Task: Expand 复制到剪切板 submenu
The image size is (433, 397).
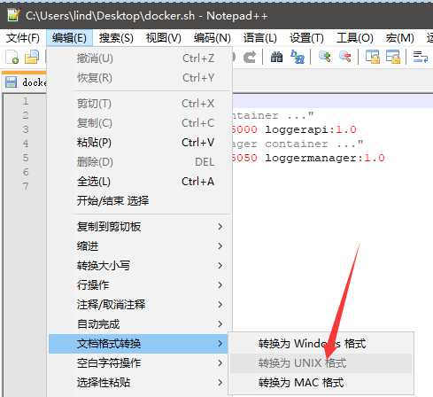Action: pyautogui.click(x=139, y=227)
